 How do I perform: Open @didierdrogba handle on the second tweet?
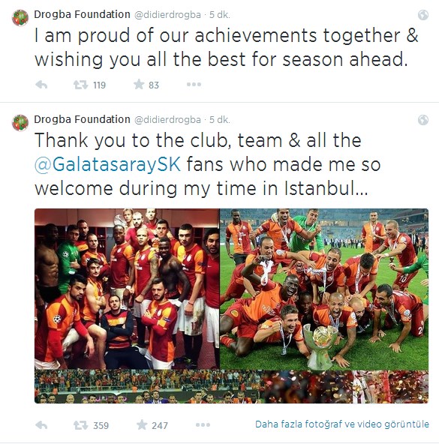pos(167,120)
